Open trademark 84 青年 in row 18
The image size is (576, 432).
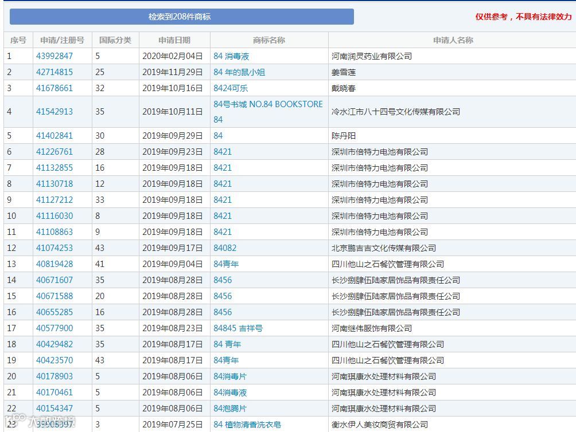pyautogui.click(x=227, y=344)
